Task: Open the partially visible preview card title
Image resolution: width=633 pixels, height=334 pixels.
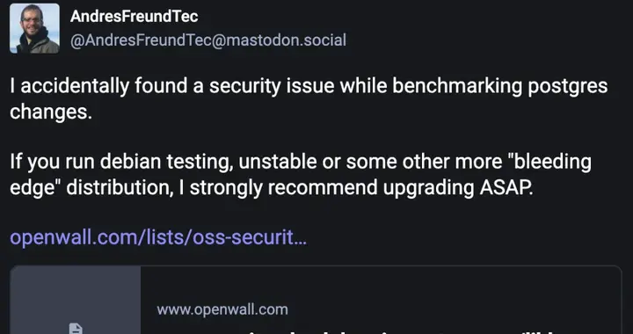Action: 388,330
